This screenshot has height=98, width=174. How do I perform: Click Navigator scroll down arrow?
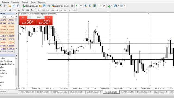(16, 88)
